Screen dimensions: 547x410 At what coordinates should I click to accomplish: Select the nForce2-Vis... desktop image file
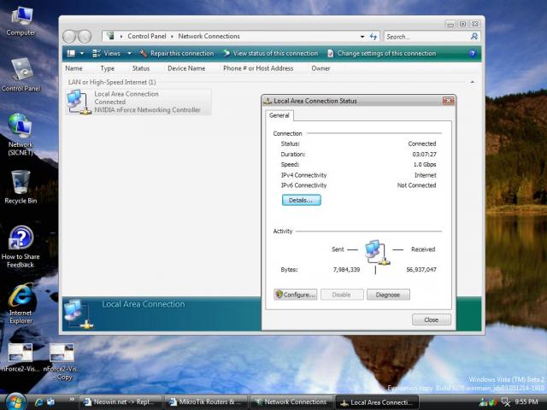21,357
